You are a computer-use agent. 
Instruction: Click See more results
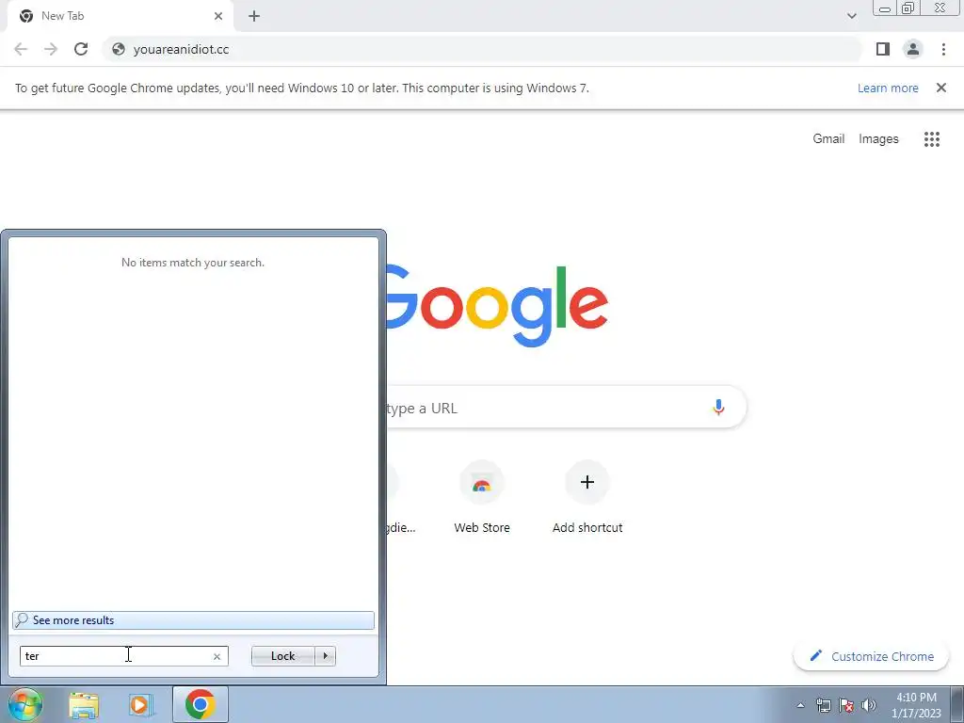193,620
